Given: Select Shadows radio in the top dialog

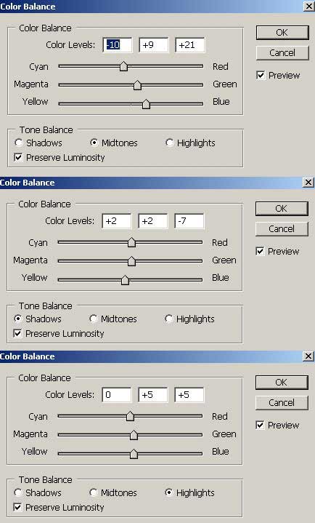Looking at the screenshot, I should click(19, 143).
